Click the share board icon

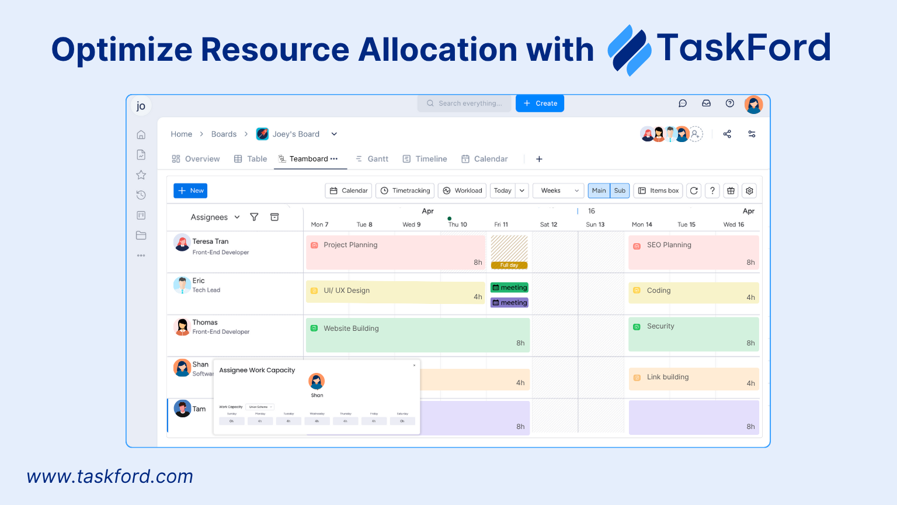[727, 134]
